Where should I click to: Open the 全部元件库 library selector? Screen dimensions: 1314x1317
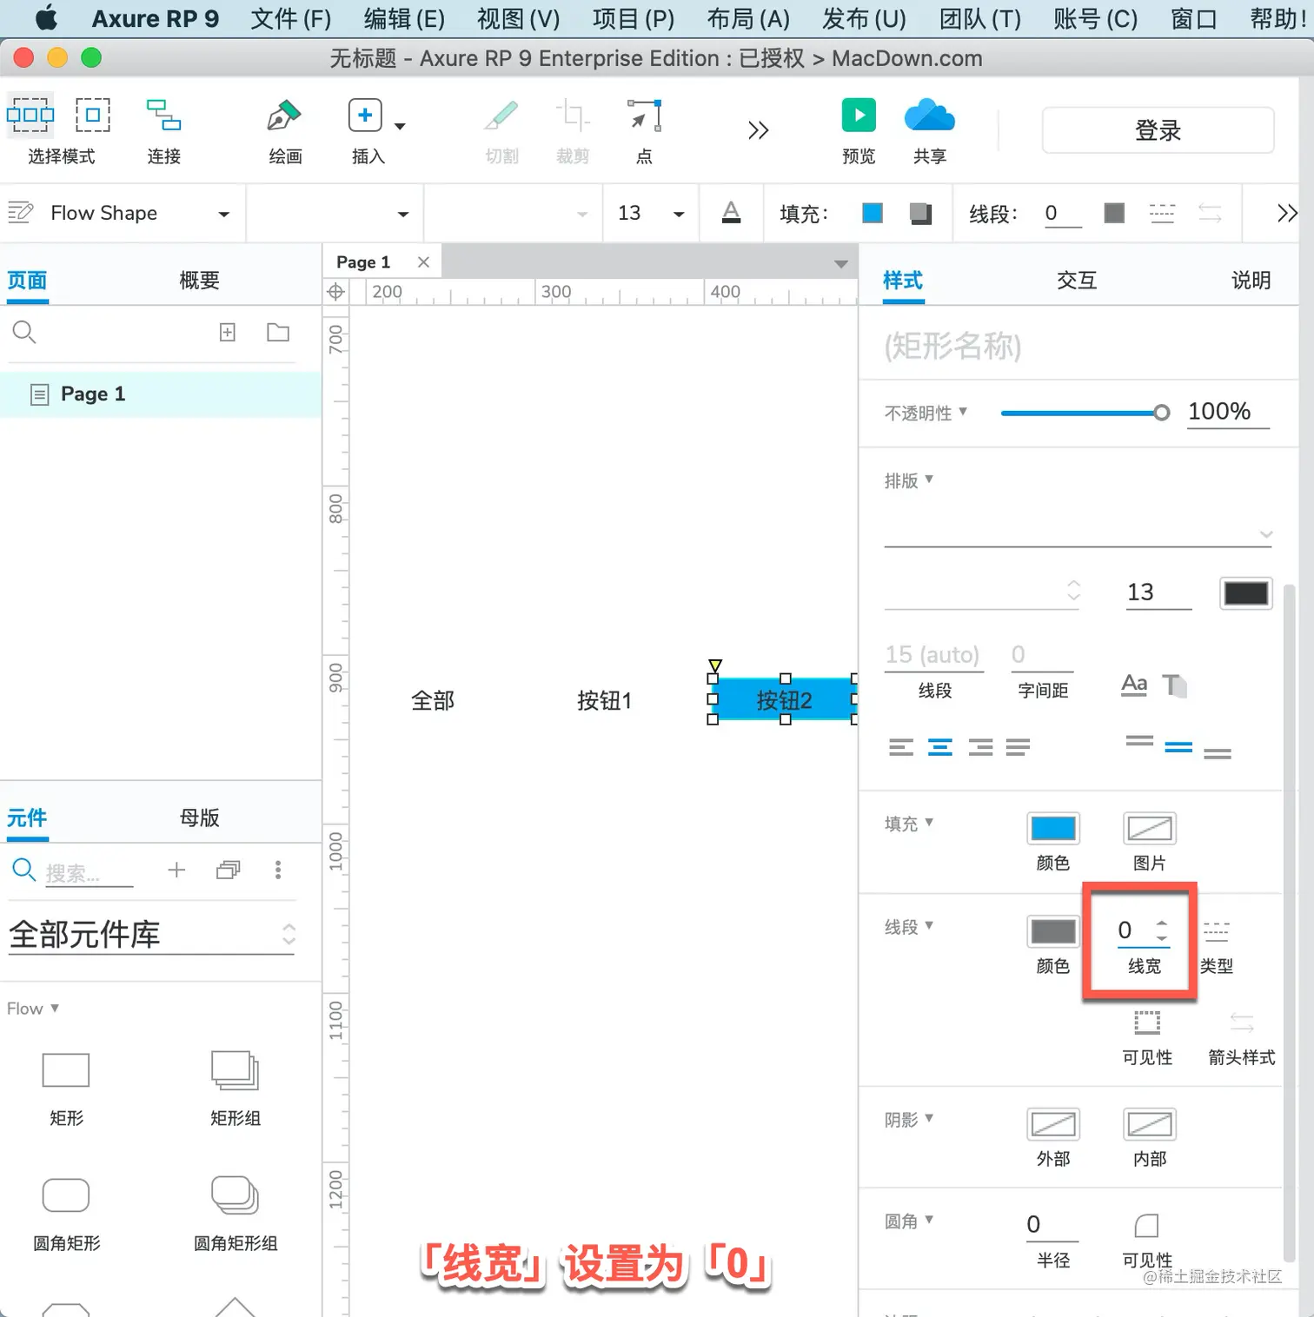click(x=152, y=935)
